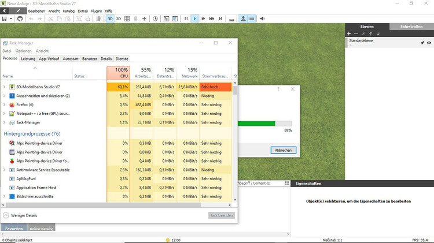Open the clock time settings icon

tap(155, 19)
